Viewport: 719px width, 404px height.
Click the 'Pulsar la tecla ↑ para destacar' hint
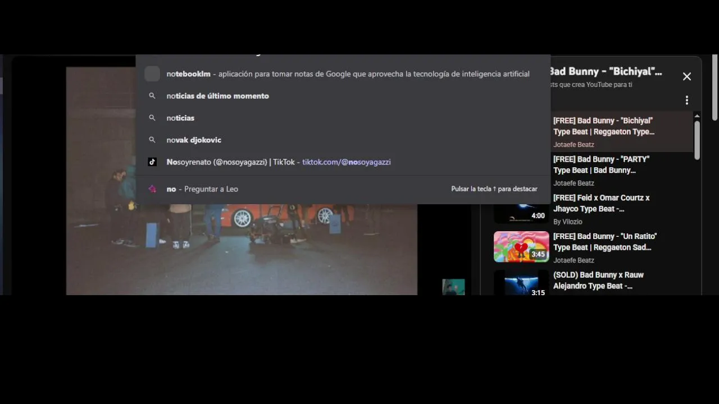494,189
